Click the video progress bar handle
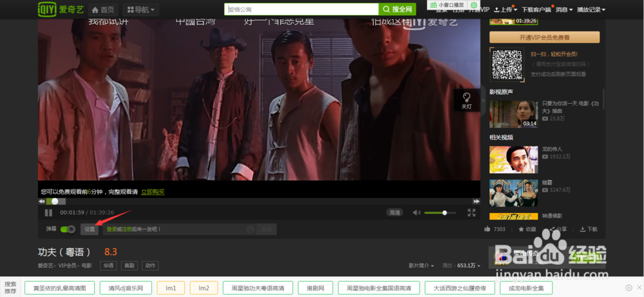This screenshot has height=297, width=644. coord(55,201)
